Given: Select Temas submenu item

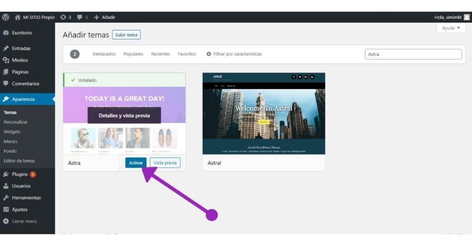Looking at the screenshot, I should 10,112.
